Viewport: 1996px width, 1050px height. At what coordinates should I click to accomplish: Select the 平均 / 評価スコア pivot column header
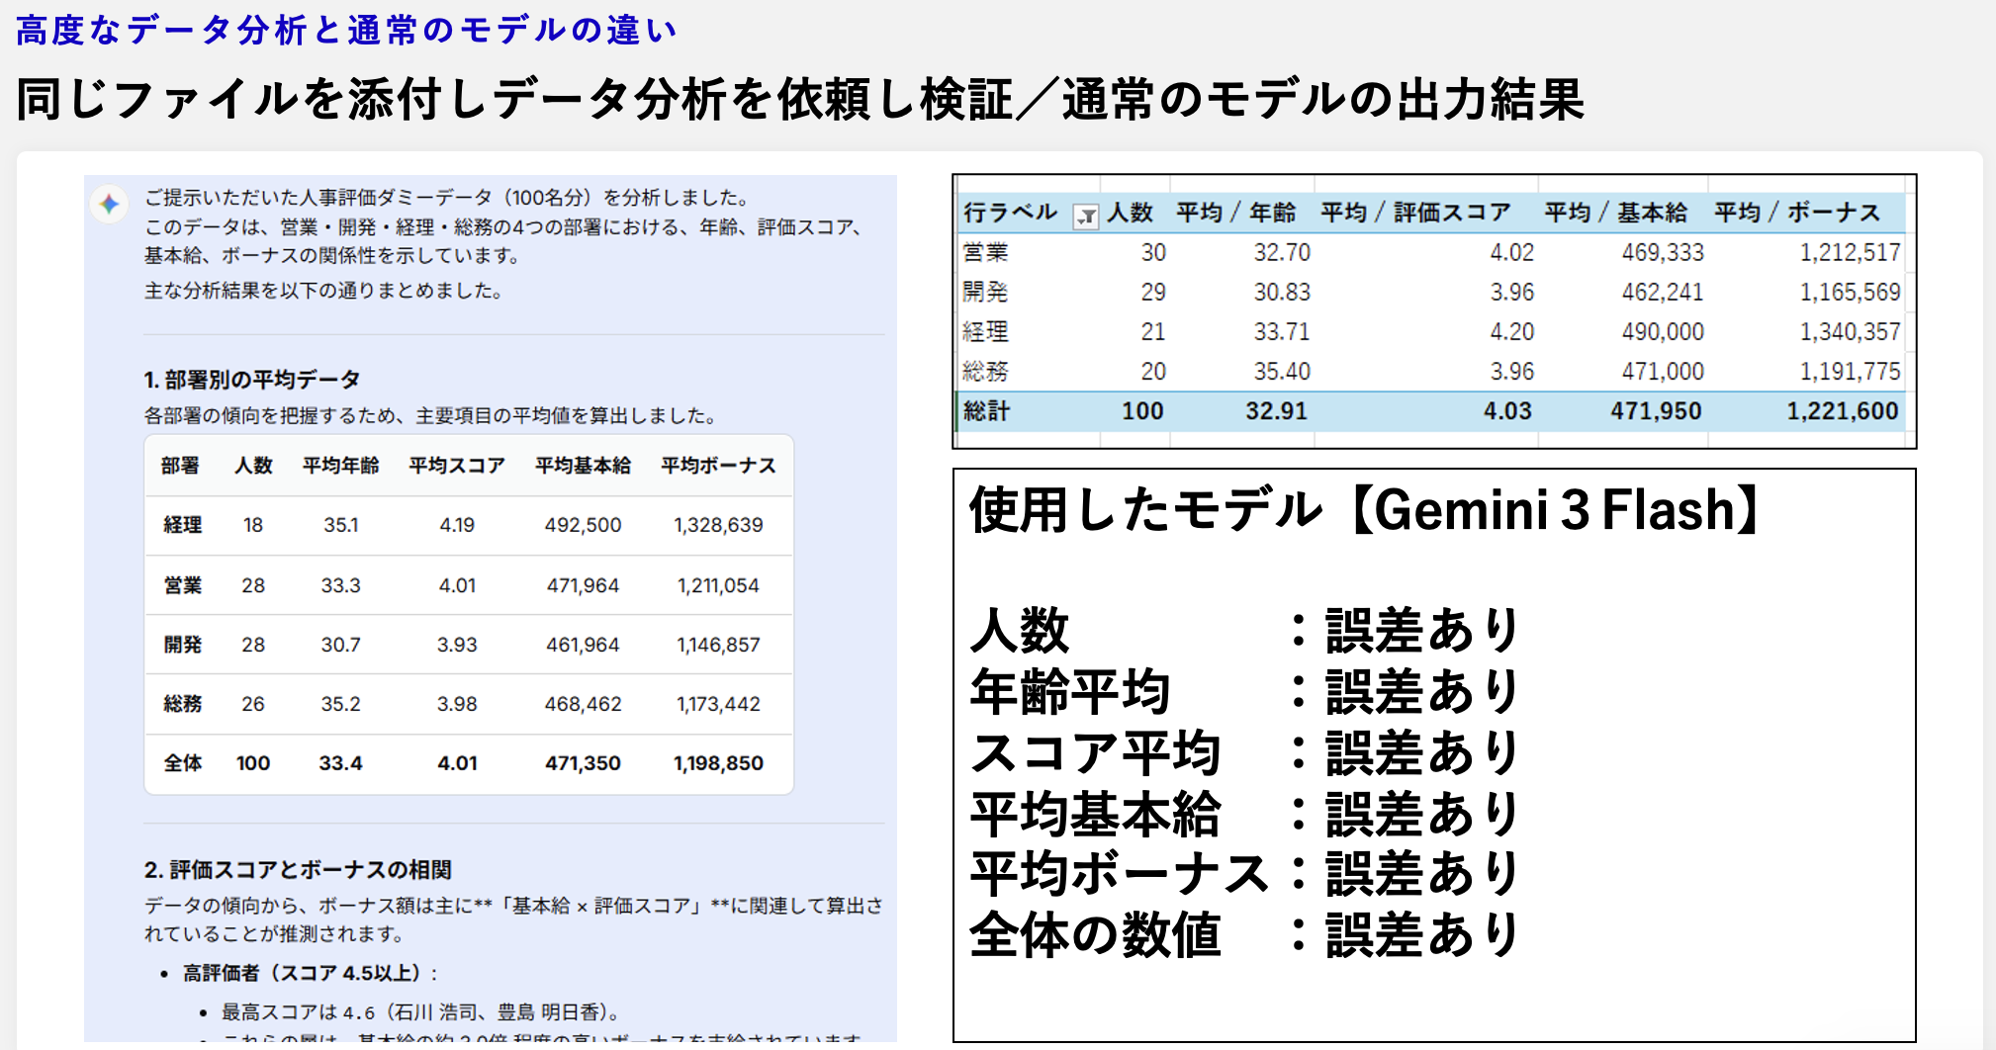[x=1415, y=213]
